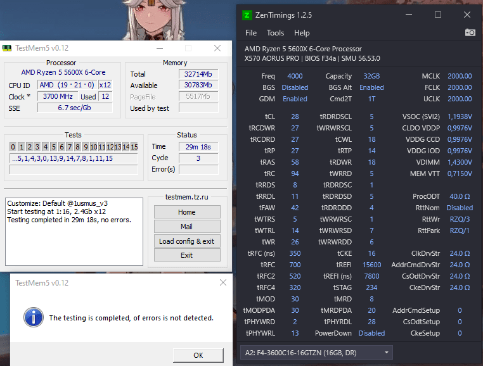Image resolution: width=483 pixels, height=366 pixels.
Task: Click the tRFC value 700
Action: 295,265
